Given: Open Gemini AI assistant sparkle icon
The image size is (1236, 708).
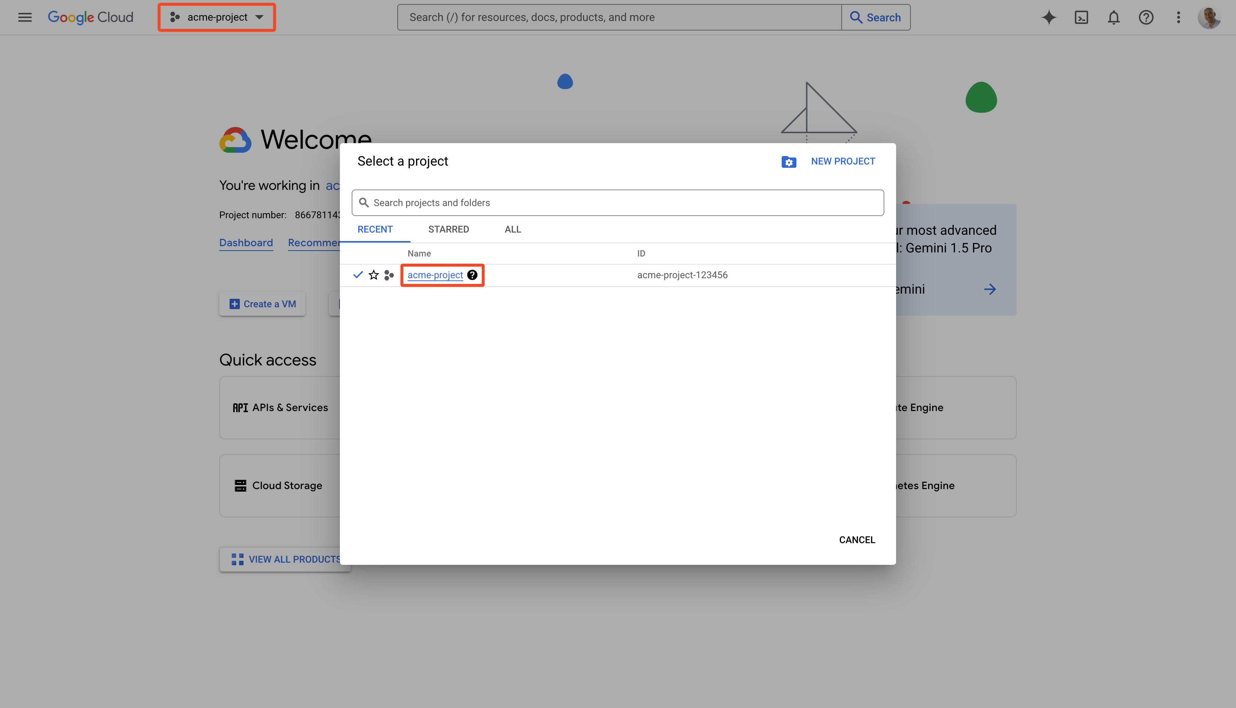Looking at the screenshot, I should coord(1049,18).
